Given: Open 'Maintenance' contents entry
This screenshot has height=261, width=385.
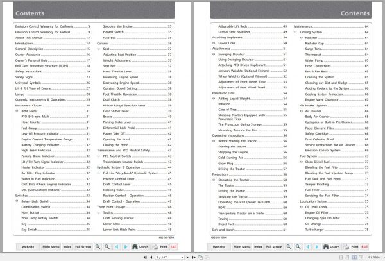Looking at the screenshot, I should click(x=331, y=26).
